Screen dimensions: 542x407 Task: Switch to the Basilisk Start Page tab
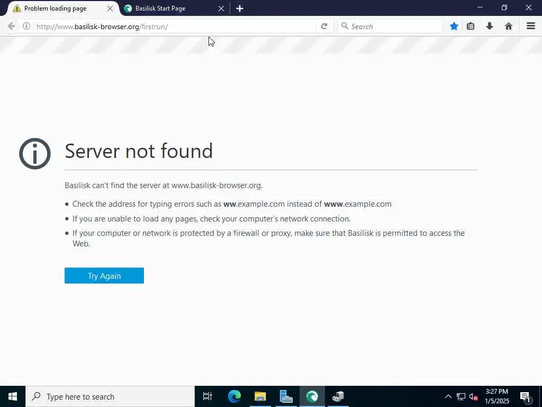(174, 8)
